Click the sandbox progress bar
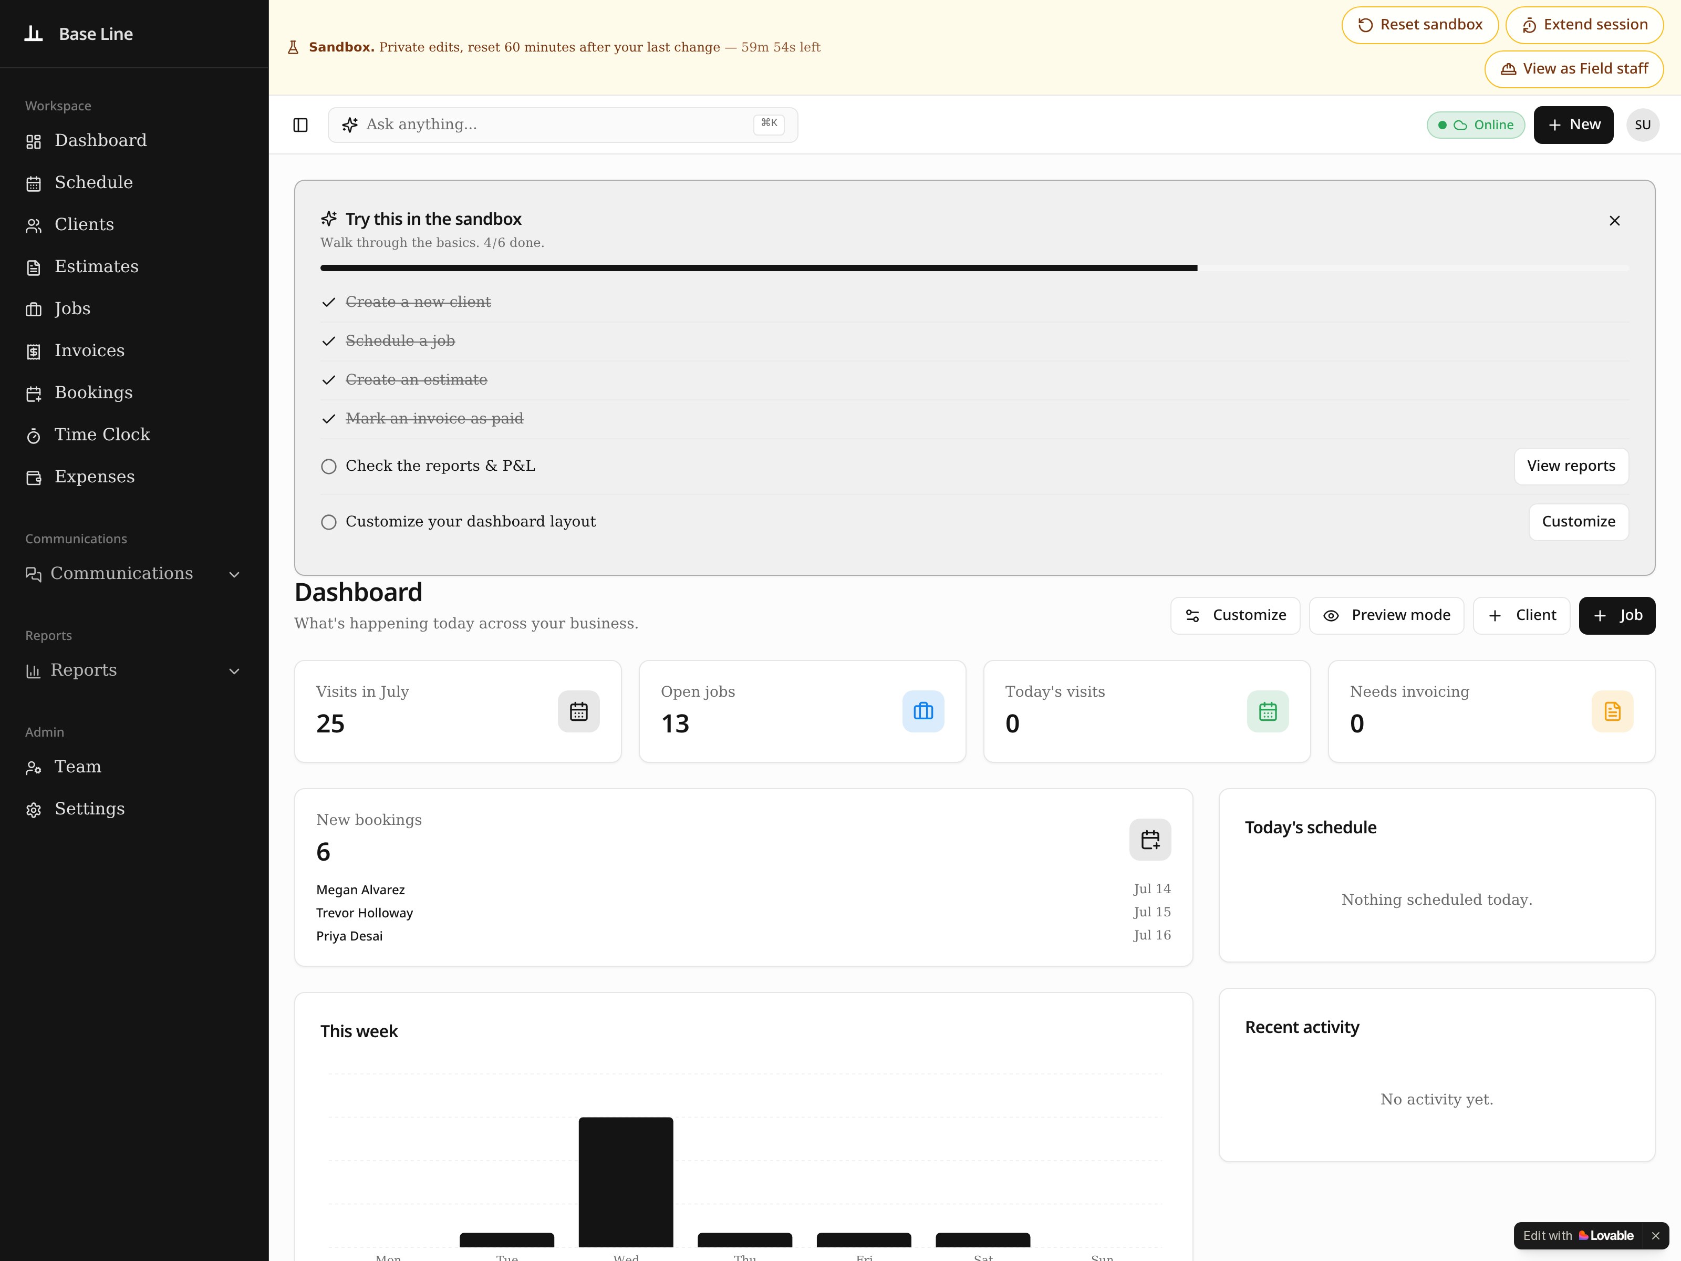 coord(974,268)
